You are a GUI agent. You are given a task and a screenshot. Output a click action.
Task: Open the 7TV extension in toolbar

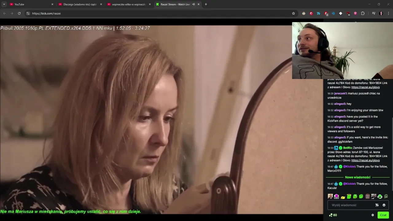point(318,14)
